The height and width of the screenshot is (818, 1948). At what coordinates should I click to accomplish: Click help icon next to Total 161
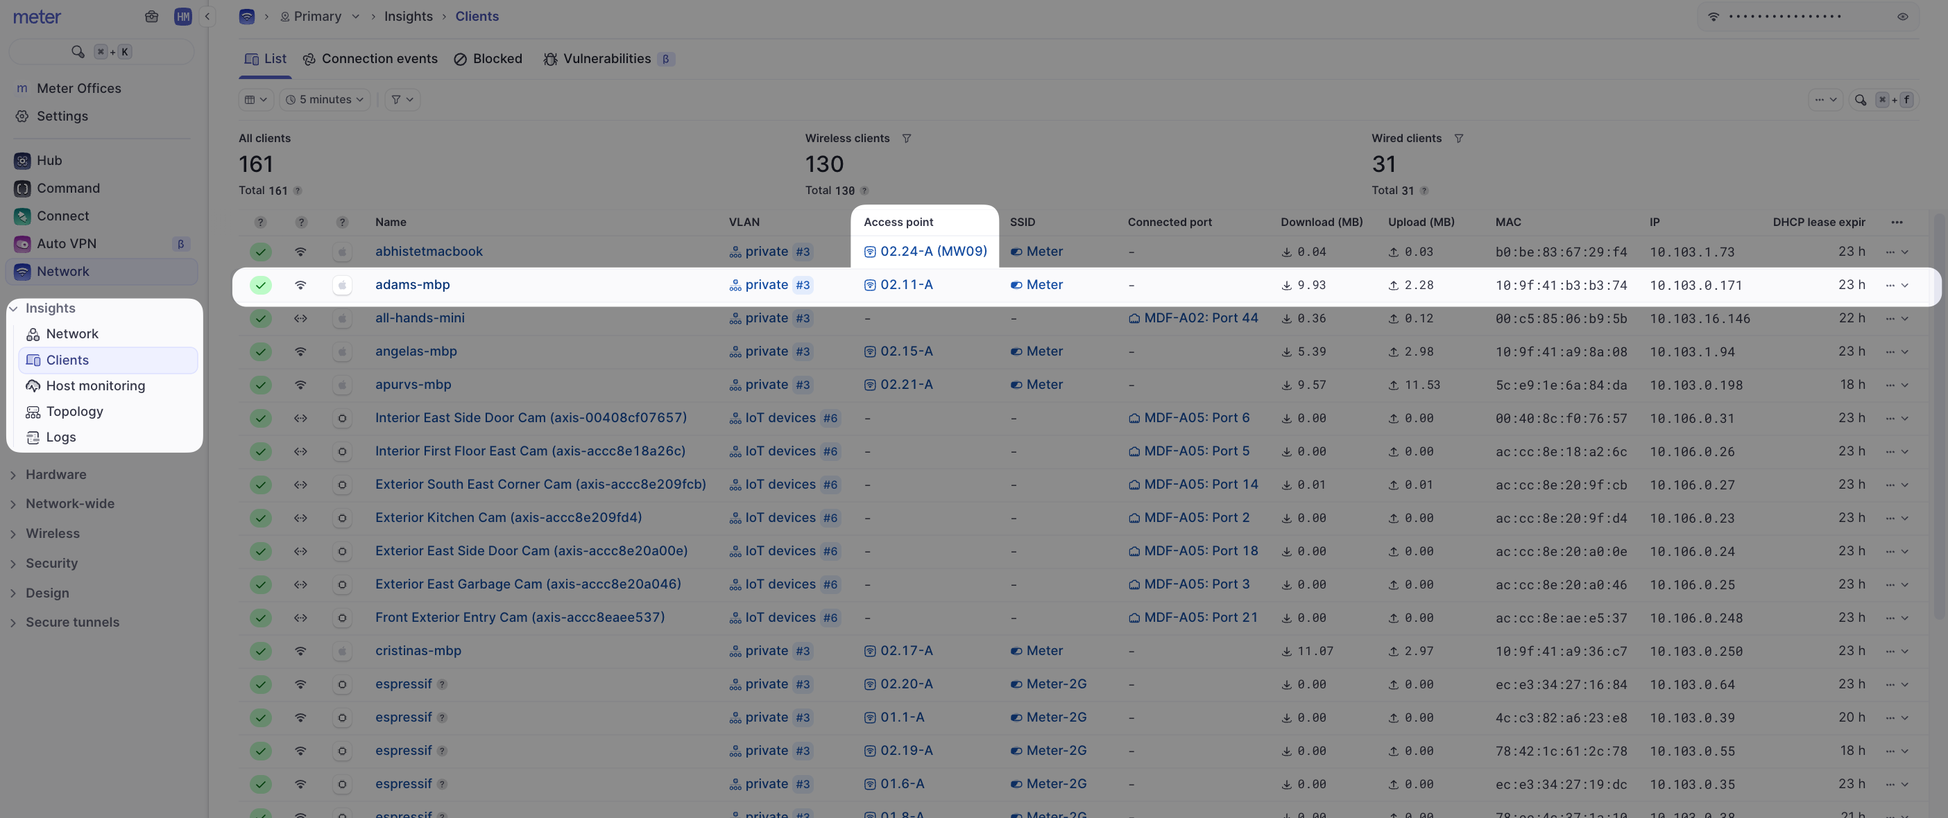click(297, 191)
